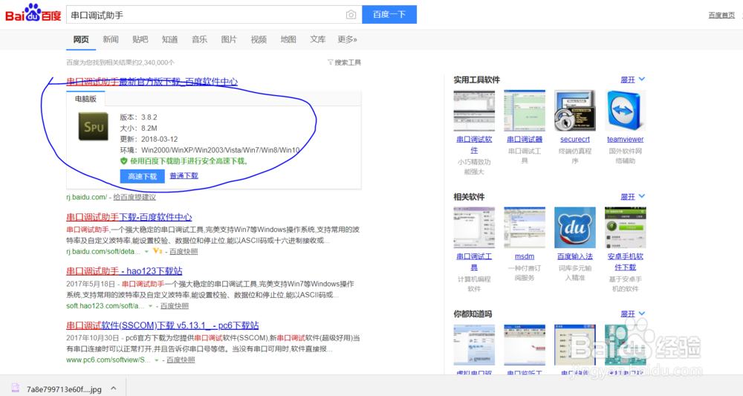Click the teamviewer icon image
The height and width of the screenshot is (396, 743).
coord(626,111)
